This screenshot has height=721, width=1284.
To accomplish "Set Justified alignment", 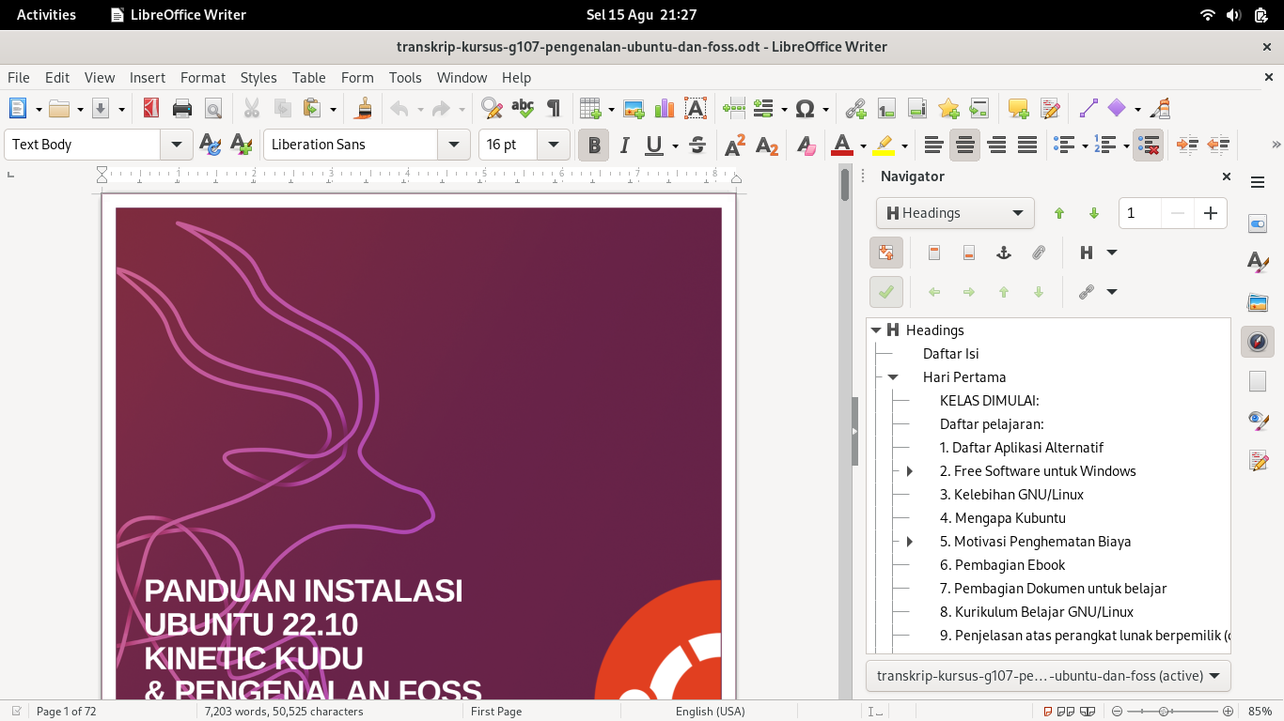I will tap(1027, 145).
